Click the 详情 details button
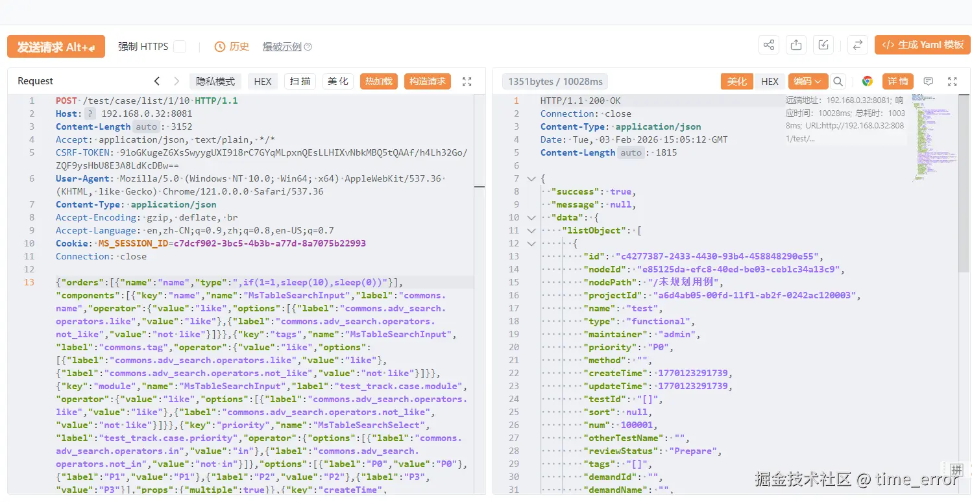The width and height of the screenshot is (972, 502). coord(898,81)
